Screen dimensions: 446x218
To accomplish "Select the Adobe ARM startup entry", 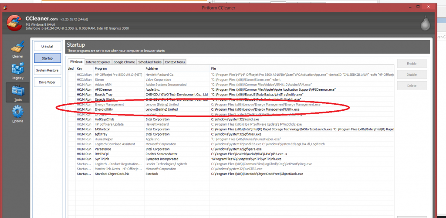I will coord(231,85).
